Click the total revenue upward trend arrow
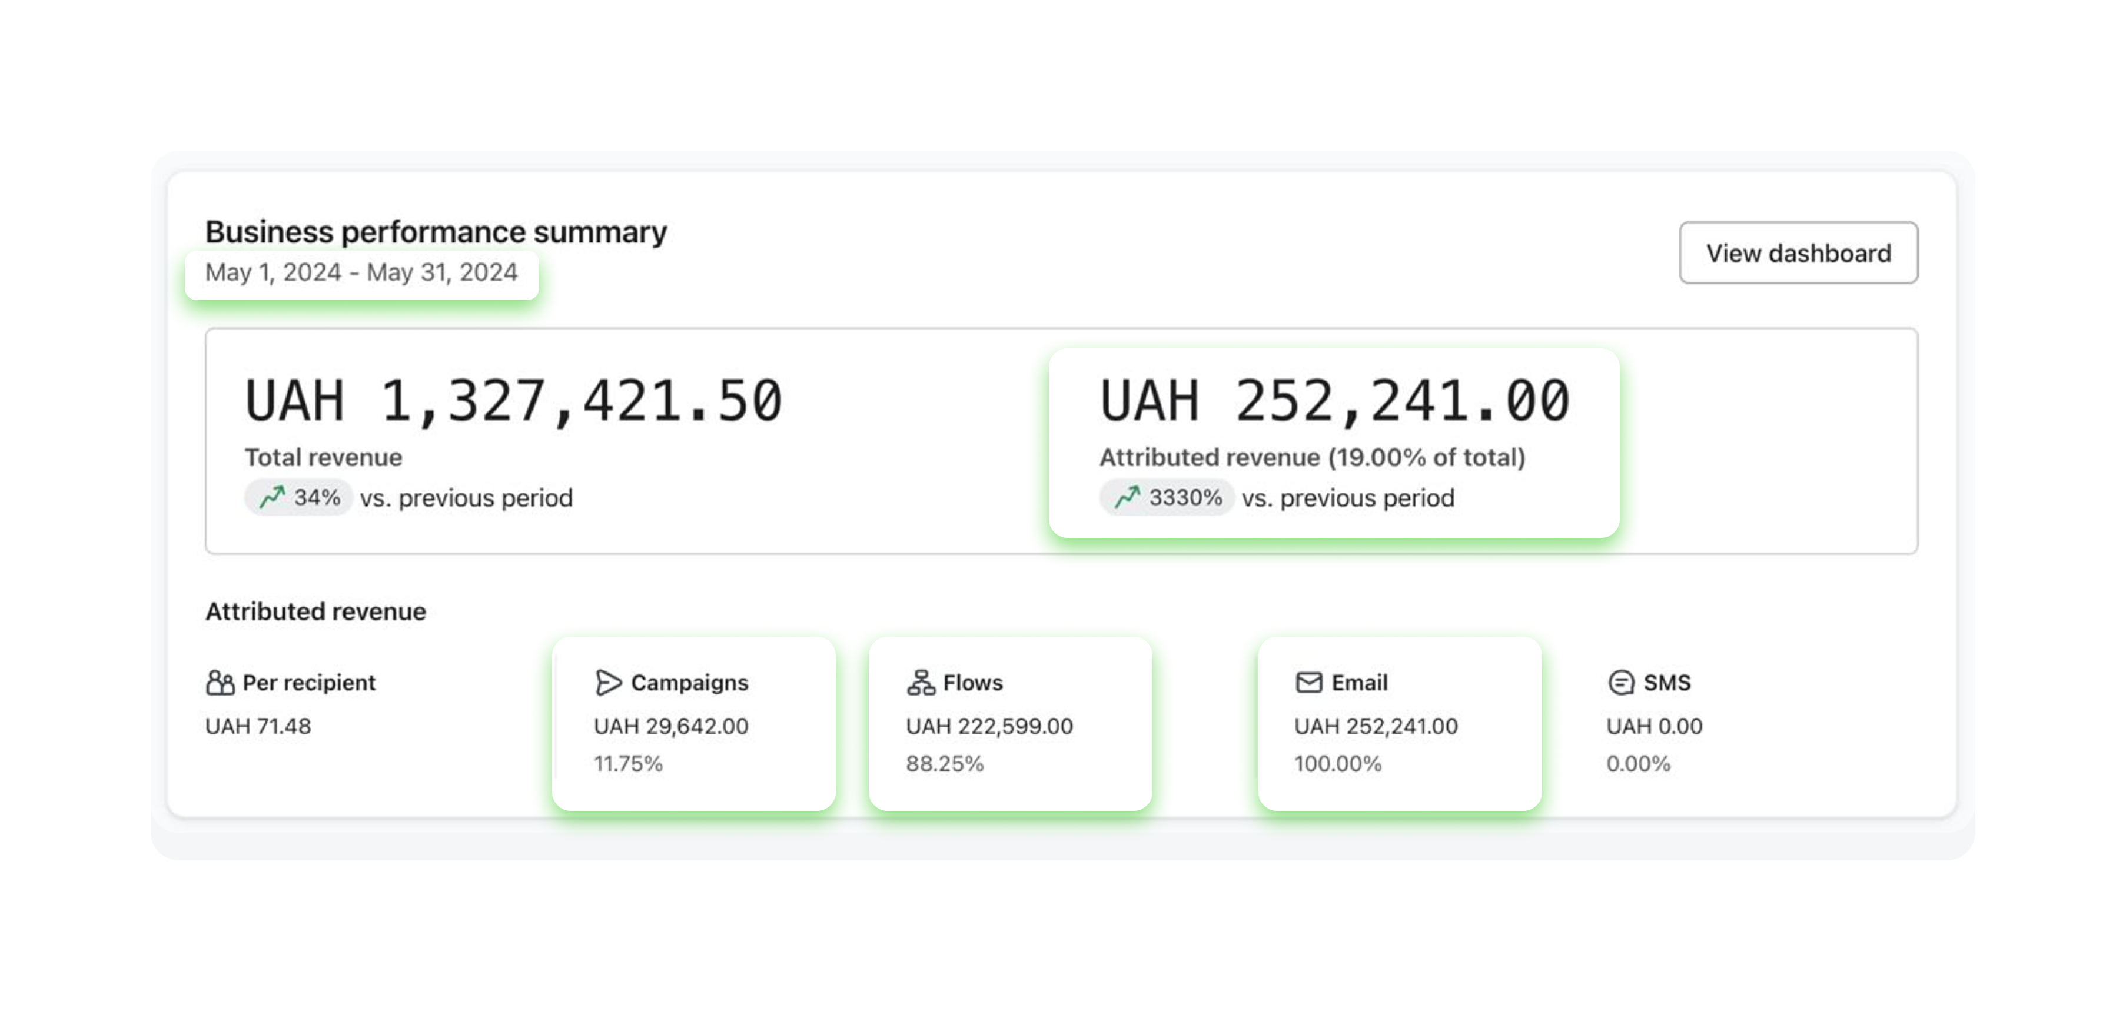 click(273, 498)
